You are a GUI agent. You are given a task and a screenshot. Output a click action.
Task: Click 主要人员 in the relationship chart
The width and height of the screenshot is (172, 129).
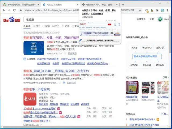pos(160,48)
